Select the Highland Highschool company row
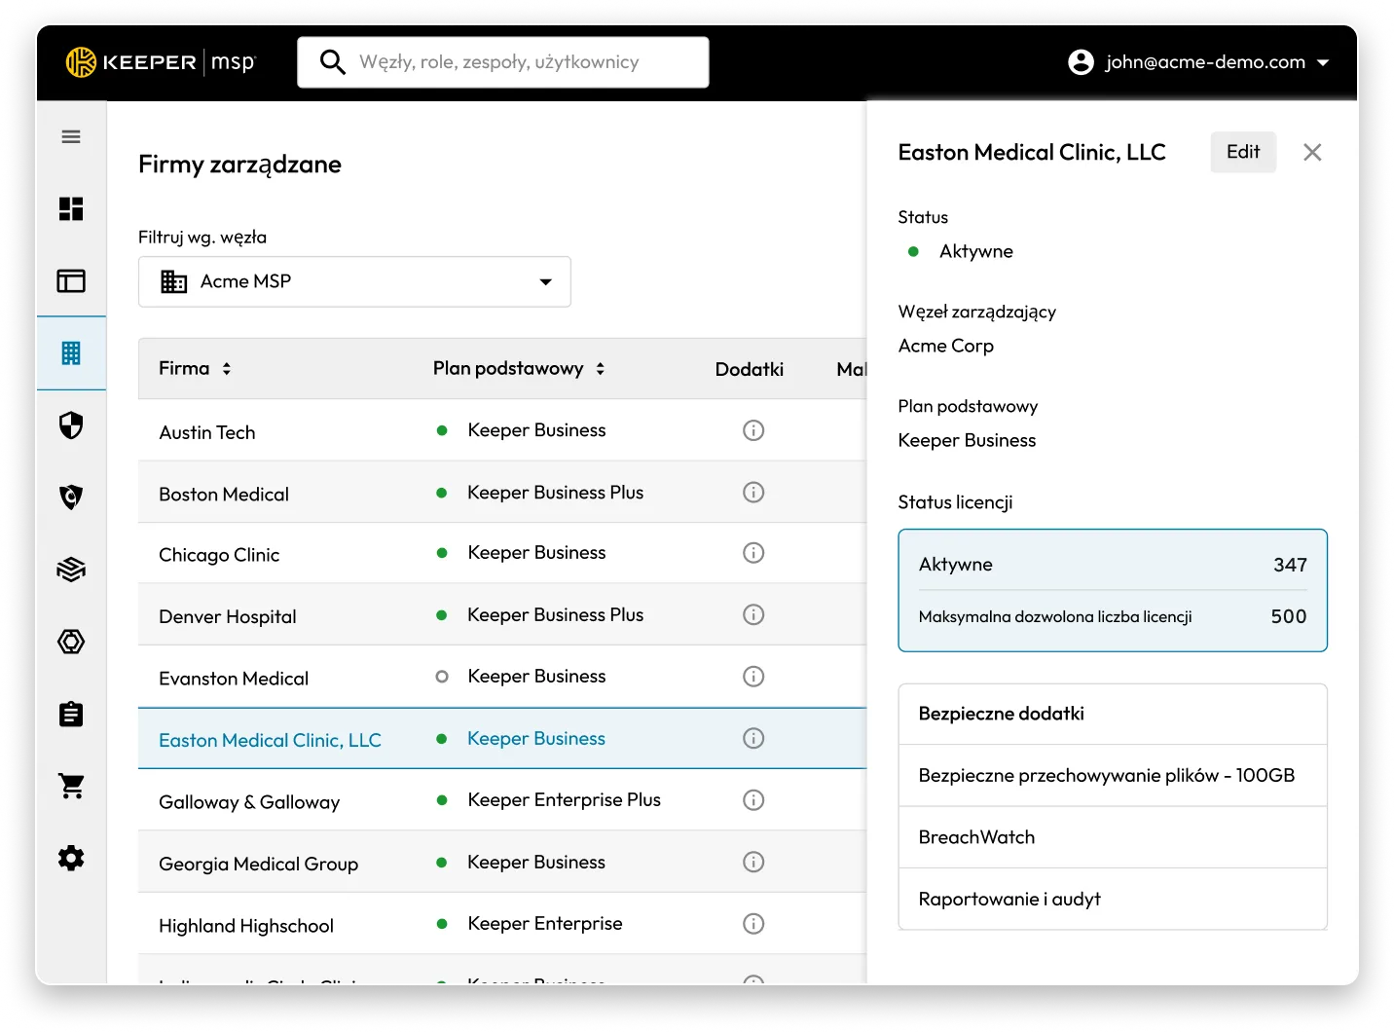This screenshot has width=1394, height=1032. [x=502, y=924]
